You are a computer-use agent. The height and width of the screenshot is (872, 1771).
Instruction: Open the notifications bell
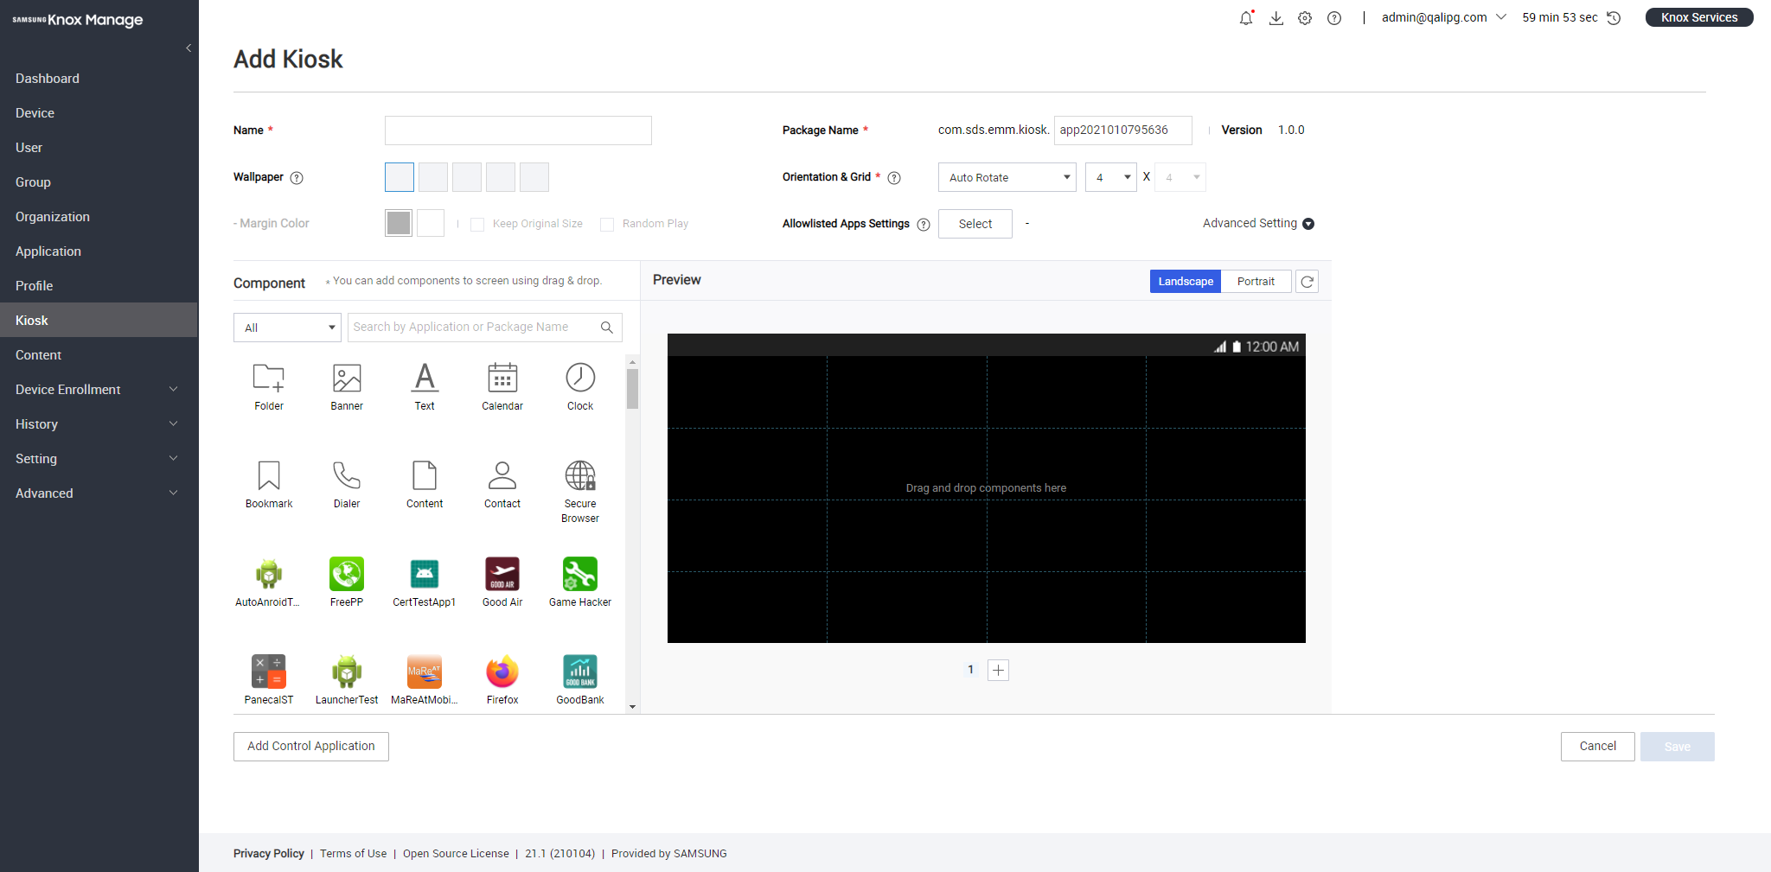[1246, 18]
